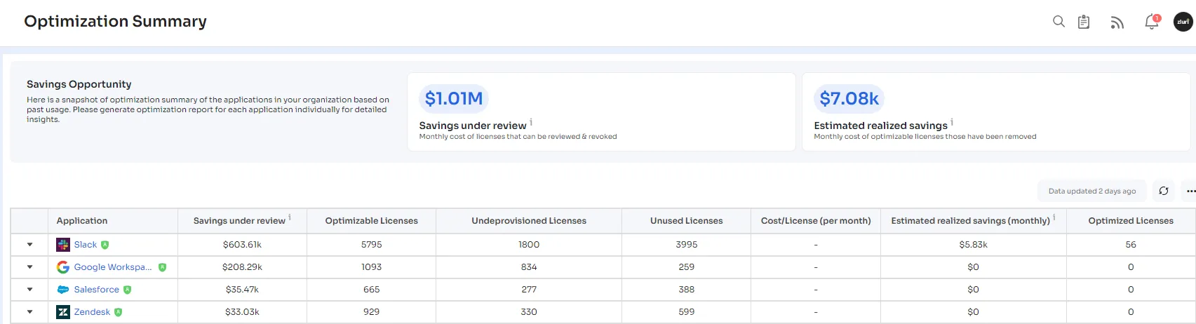Image resolution: width=1196 pixels, height=324 pixels.
Task: Select the $5.83k realized savings cell
Action: click(x=974, y=245)
